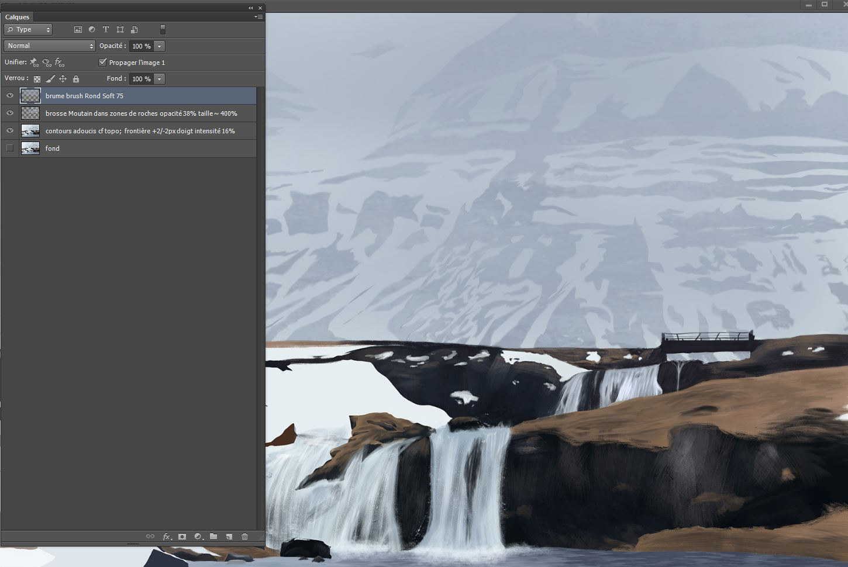Click the lock all padlock icon
Viewport: 848px width, 567px height.
76,79
